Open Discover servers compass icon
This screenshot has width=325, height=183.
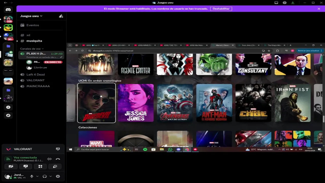8,115
